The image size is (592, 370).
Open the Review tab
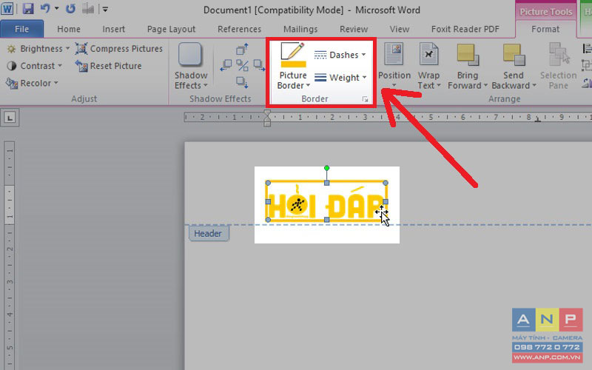tap(354, 29)
